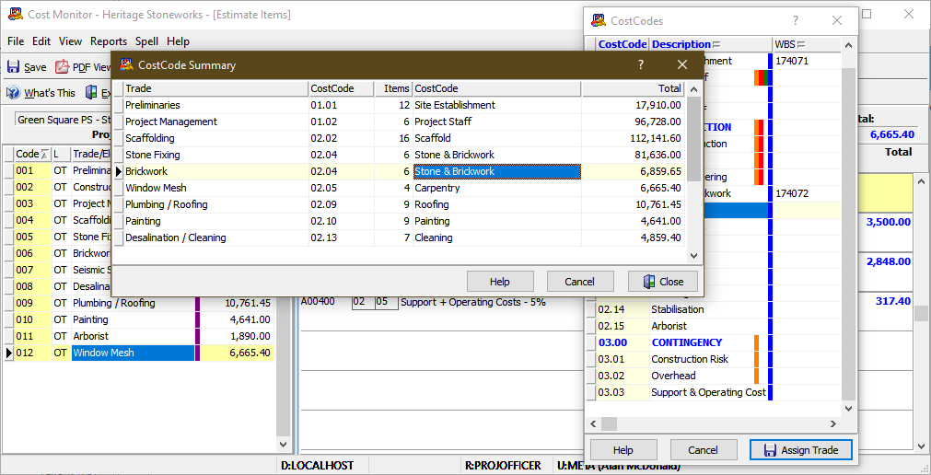Image resolution: width=931 pixels, height=475 pixels.
Task: Select 03.02 Overhead row
Action: pyautogui.click(x=715, y=376)
